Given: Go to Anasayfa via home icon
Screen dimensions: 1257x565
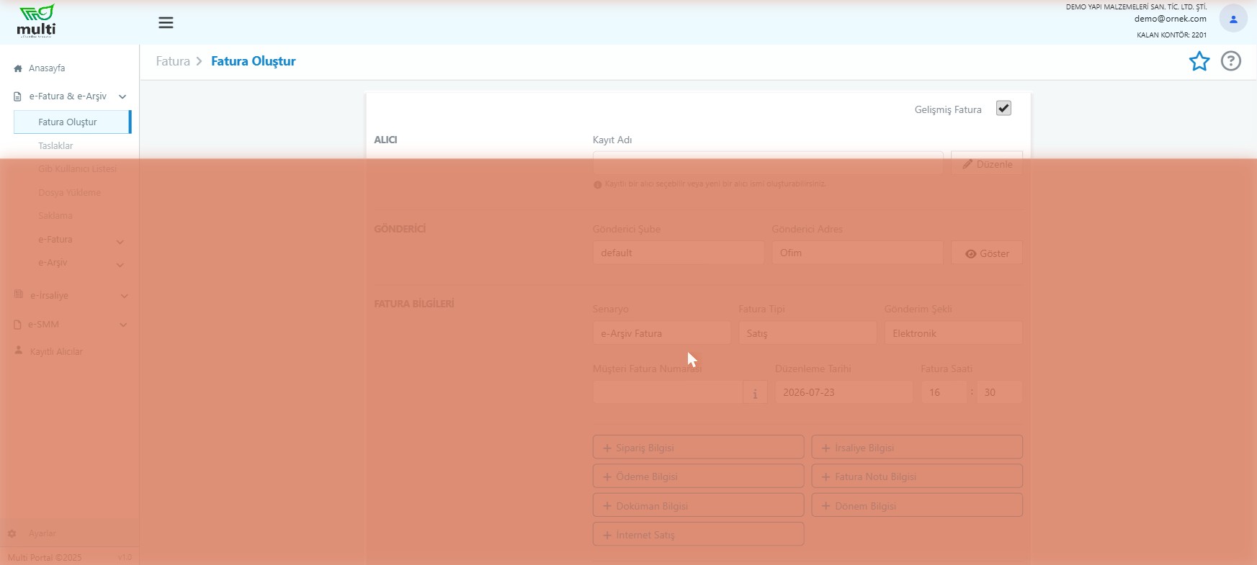Looking at the screenshot, I should point(18,68).
